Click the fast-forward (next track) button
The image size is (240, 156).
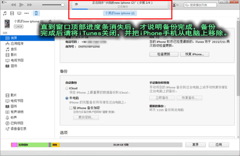click(30, 5)
